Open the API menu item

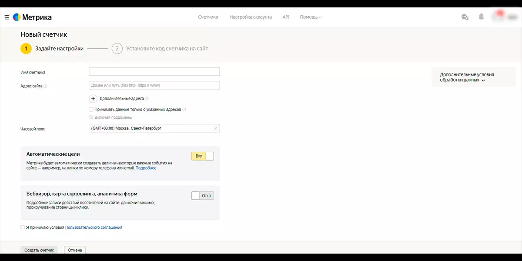coord(286,17)
